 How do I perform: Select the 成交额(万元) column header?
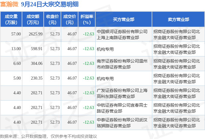[33, 20]
